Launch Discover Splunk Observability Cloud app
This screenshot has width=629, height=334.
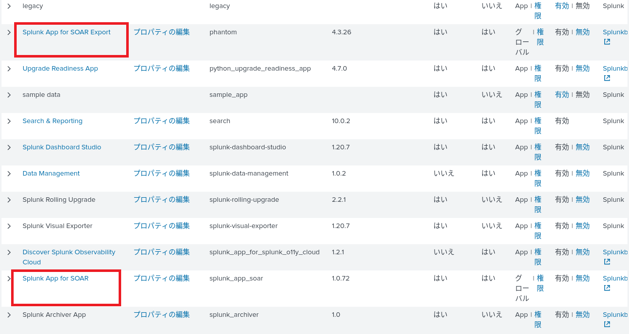pyautogui.click(x=69, y=252)
